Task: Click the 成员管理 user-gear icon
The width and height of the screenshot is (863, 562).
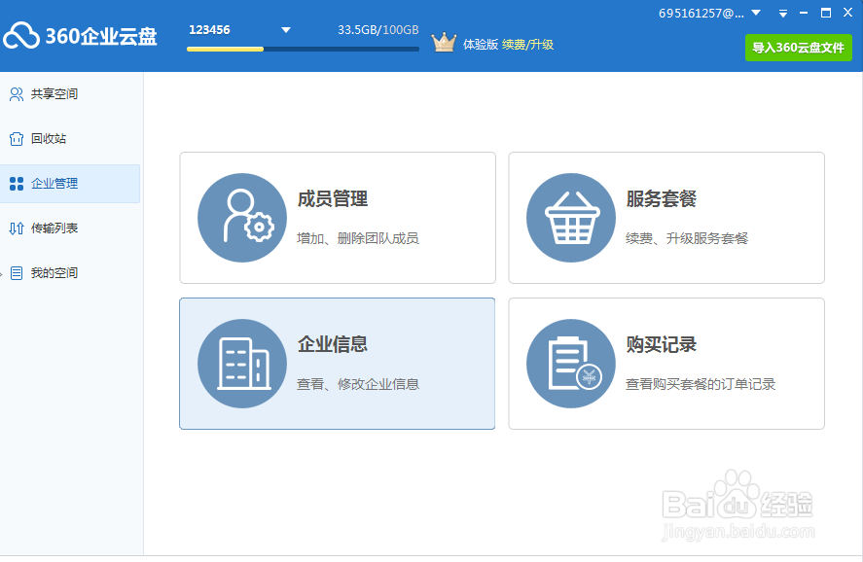Action: click(x=242, y=218)
